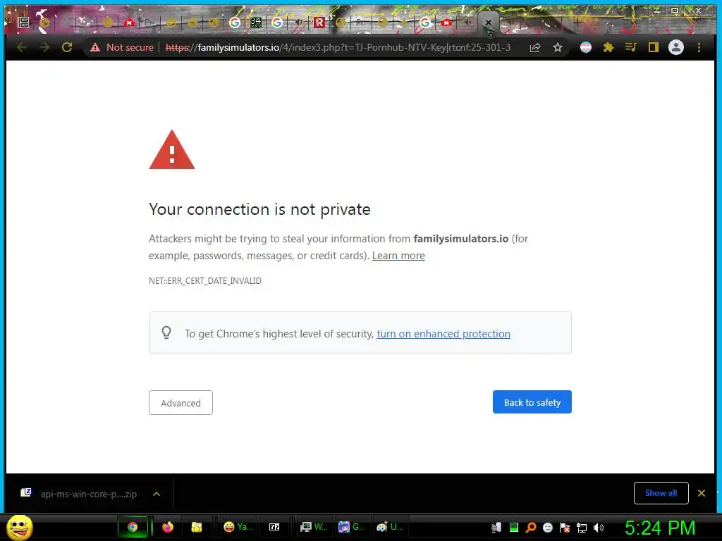Click the small smiley tray icon
Screen dimensions: 722x541
point(547,528)
